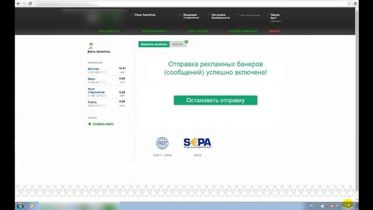373x210 pixels.
Task: Open the grey tab next to Заказать выплату
Action: 178,44
